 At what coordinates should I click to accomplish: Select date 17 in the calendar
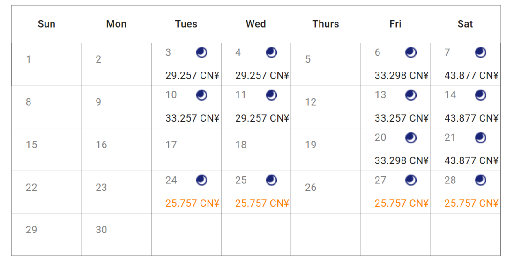(171, 145)
